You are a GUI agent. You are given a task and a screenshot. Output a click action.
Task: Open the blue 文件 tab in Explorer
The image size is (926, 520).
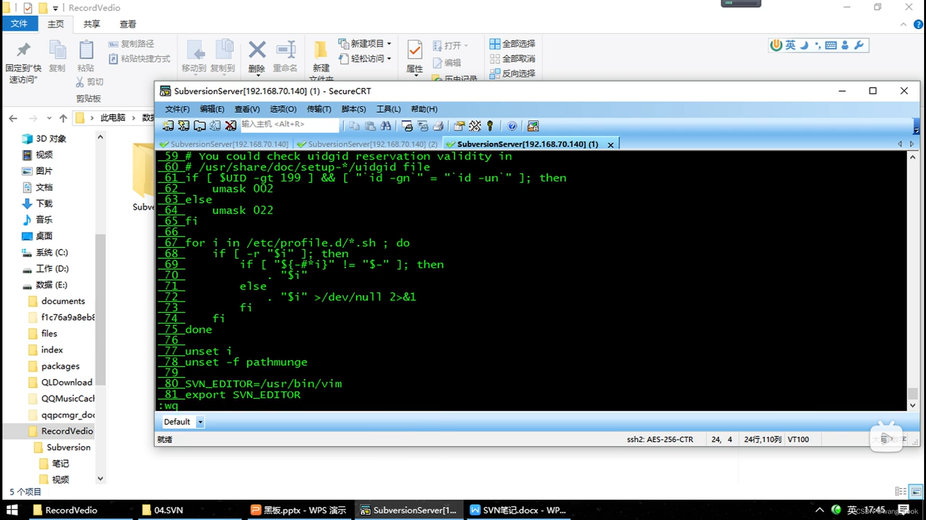19,24
